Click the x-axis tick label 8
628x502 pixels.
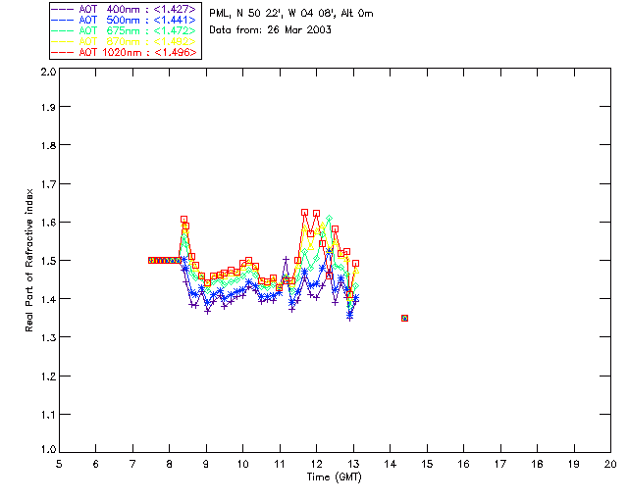pyautogui.click(x=170, y=465)
